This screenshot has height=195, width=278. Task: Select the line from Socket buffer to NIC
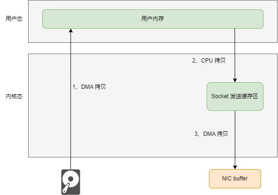[235, 138]
